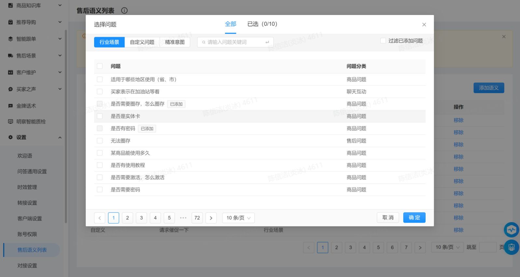Screen dimensions: 520x277
Task: Click the 智能跟单 sidebar icon
Action: click(10, 39)
